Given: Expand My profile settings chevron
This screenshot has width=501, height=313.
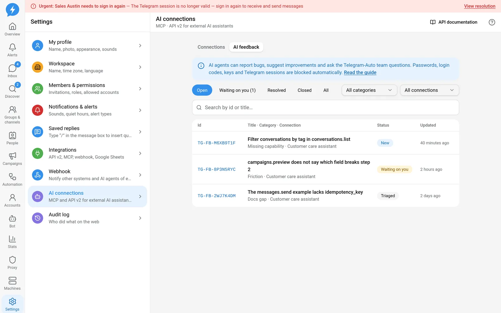Looking at the screenshot, I should 140,46.
